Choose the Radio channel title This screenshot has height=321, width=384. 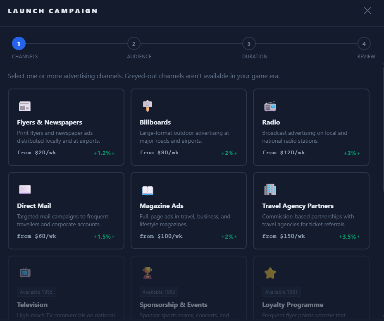tap(271, 122)
